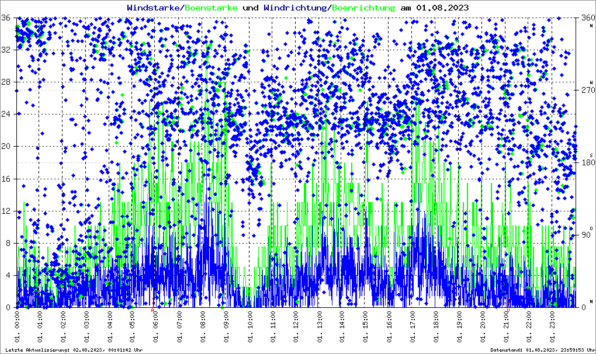
Task: Click the time label 01. 03:00
Action: (x=86, y=327)
